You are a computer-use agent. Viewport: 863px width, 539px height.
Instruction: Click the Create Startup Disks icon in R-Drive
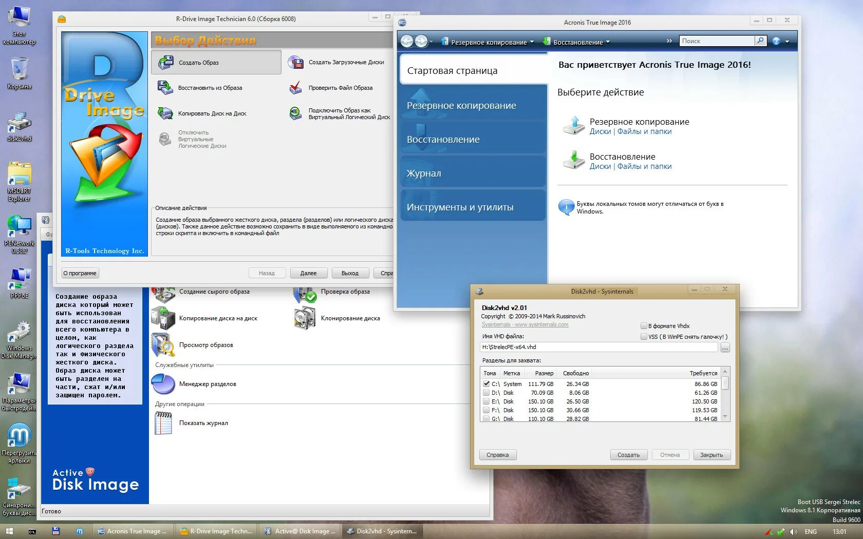click(x=295, y=63)
